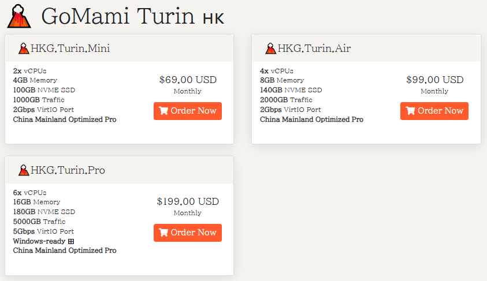Click the cart icon in the Mini plan button
The width and height of the screenshot is (487, 281).
pyautogui.click(x=163, y=111)
